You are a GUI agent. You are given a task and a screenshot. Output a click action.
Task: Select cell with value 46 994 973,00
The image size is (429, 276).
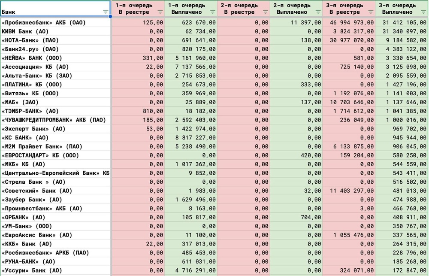point(349,22)
